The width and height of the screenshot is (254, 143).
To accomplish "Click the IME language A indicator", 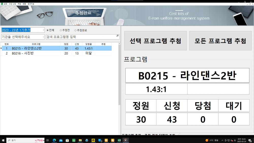I will point(235,140).
